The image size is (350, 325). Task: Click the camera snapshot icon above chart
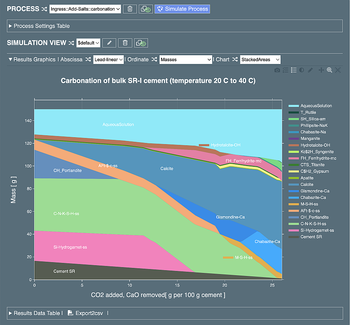click(277, 70)
